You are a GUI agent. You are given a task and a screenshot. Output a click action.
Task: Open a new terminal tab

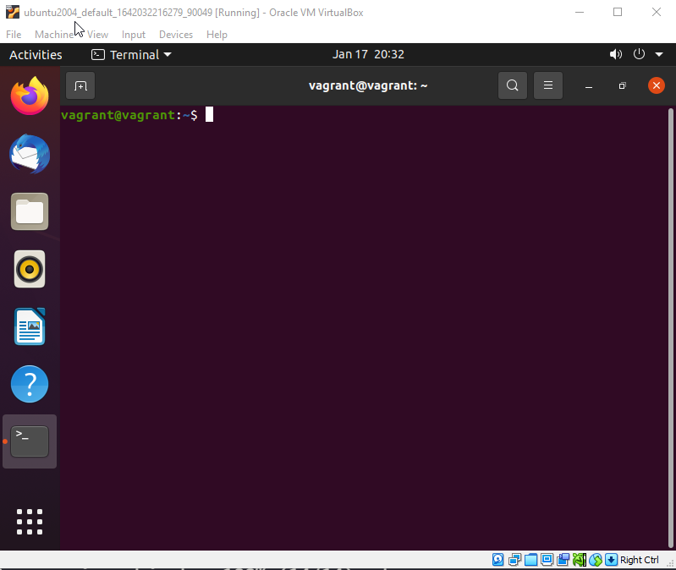click(x=80, y=85)
